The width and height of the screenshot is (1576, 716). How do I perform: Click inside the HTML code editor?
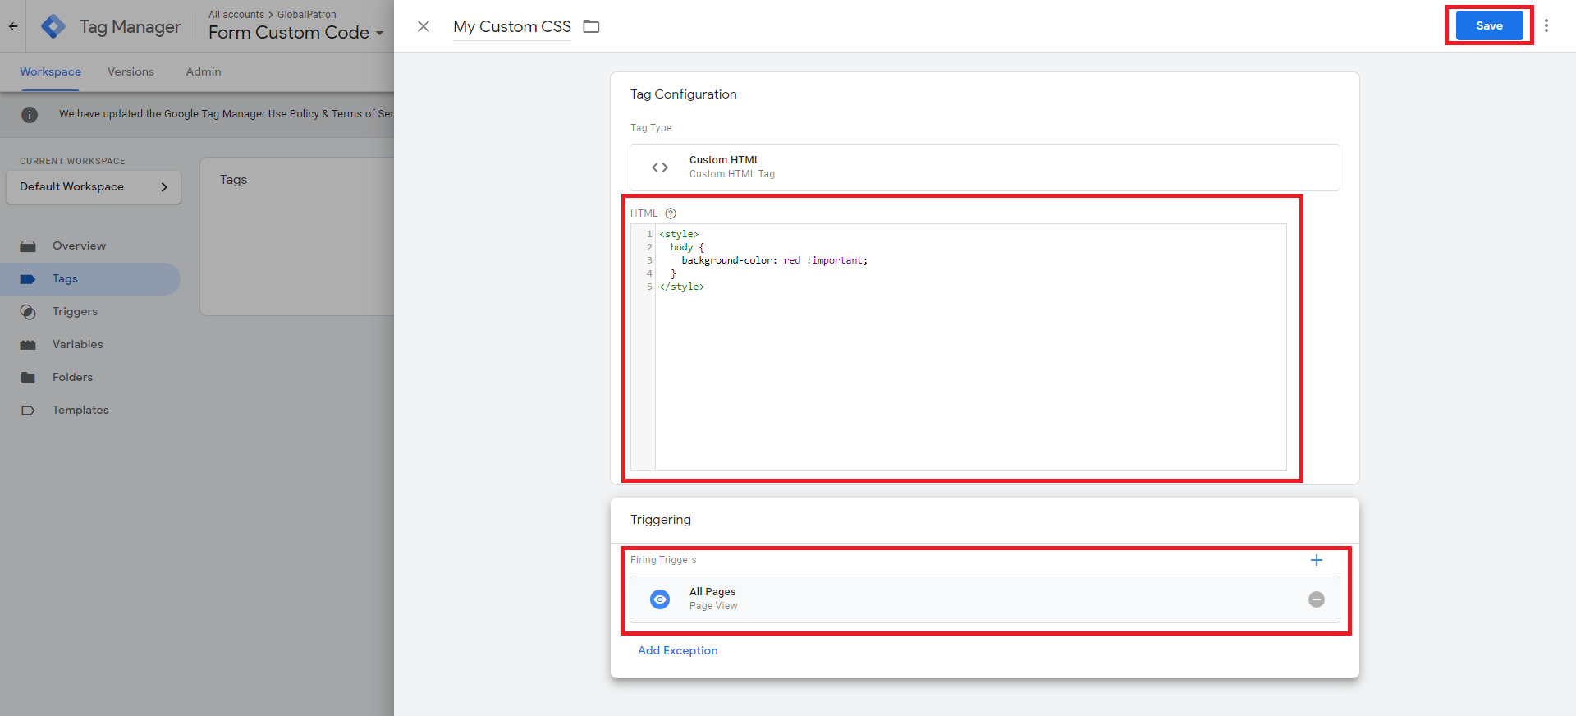click(970, 347)
